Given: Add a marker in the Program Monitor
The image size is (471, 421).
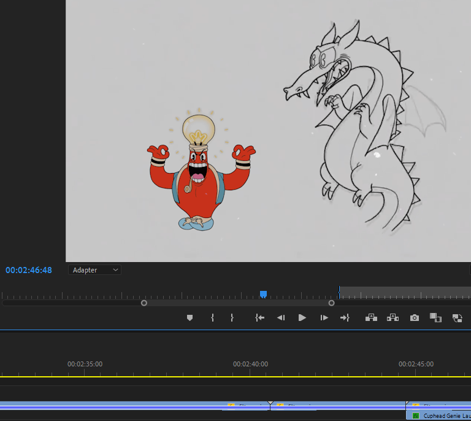Looking at the screenshot, I should 190,318.
